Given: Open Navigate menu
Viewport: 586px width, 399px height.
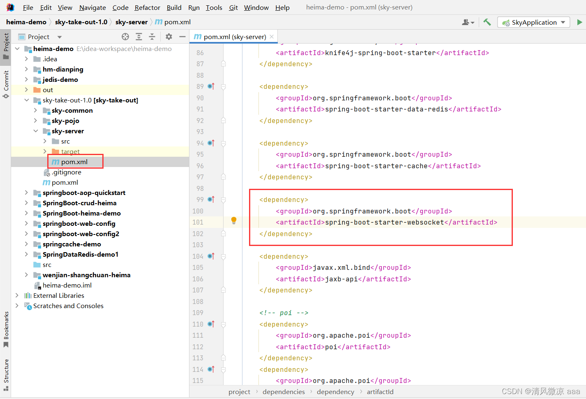Looking at the screenshot, I should point(92,7).
